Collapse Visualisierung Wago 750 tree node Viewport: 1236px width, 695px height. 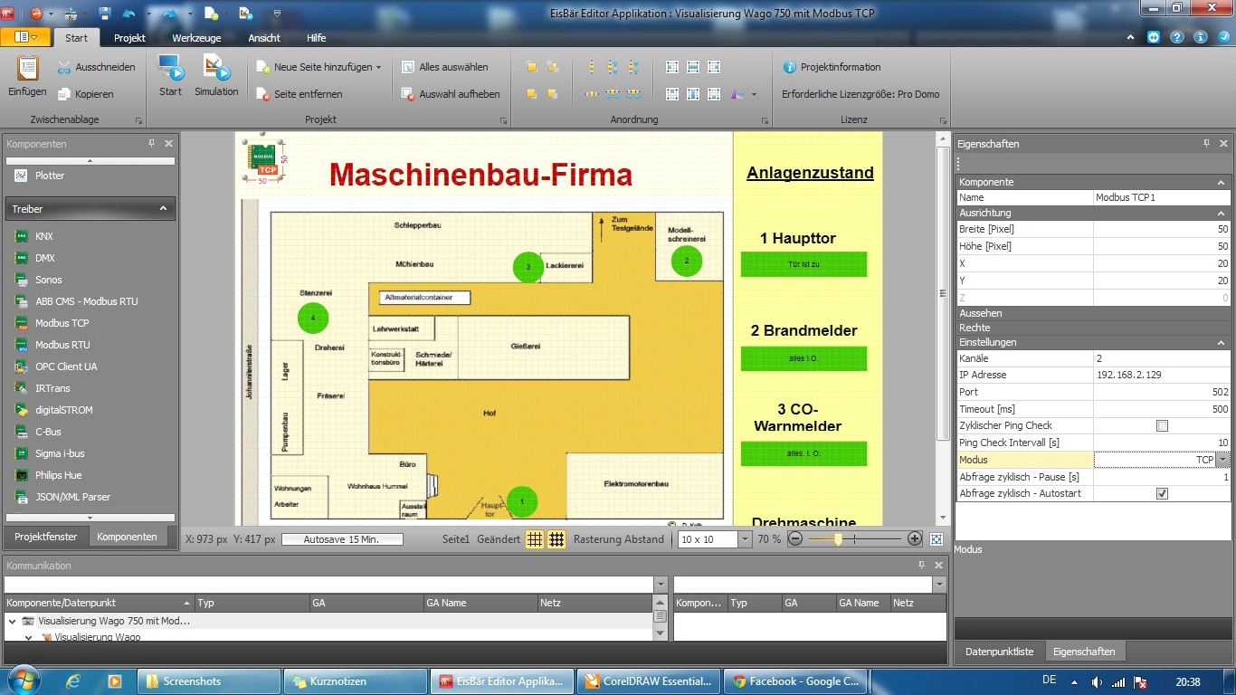tap(13, 622)
